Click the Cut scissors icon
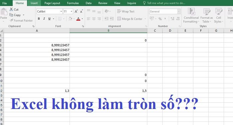 pyautogui.click(x=11, y=9)
